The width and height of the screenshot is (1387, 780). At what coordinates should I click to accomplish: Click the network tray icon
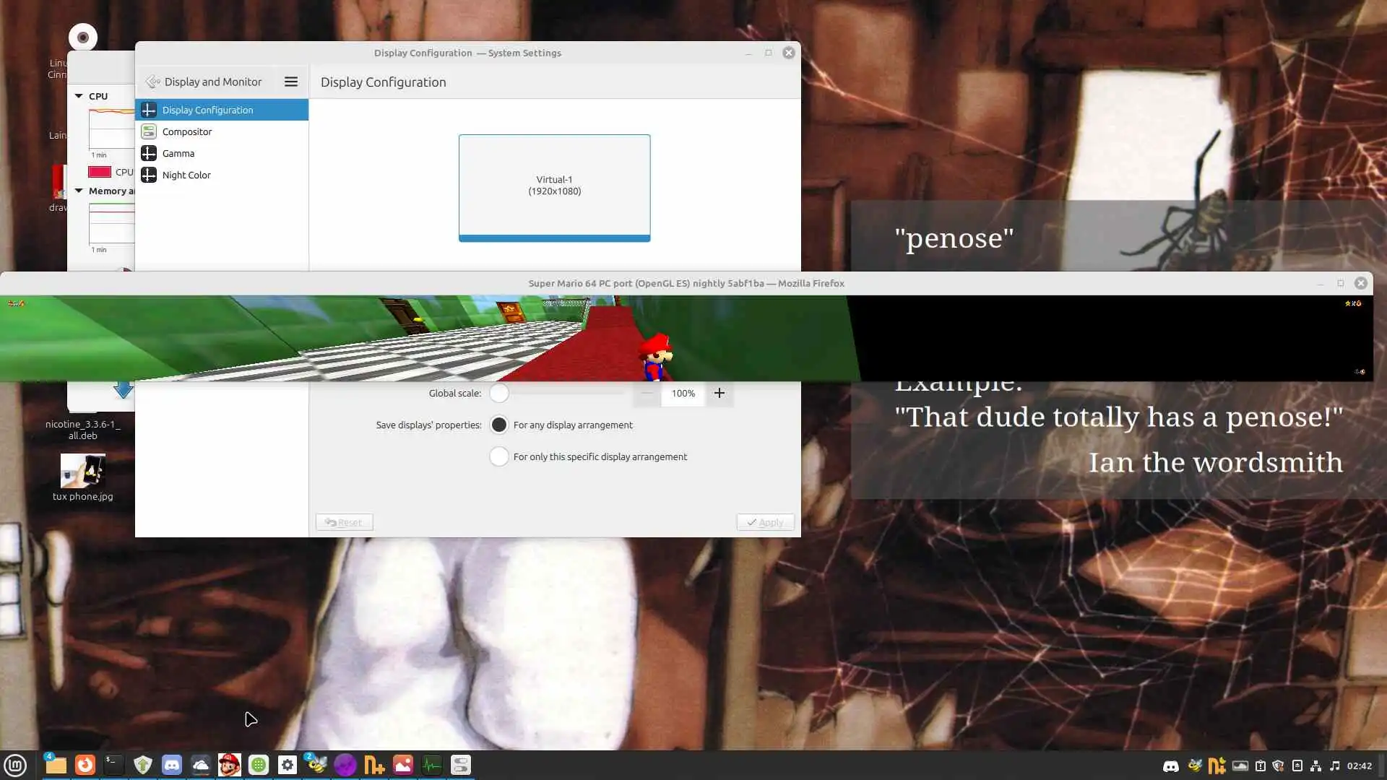[x=1315, y=766]
